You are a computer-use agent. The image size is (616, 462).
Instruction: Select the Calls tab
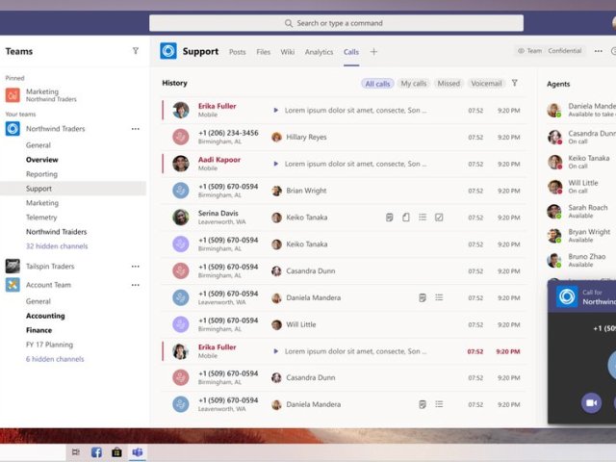[x=351, y=52]
